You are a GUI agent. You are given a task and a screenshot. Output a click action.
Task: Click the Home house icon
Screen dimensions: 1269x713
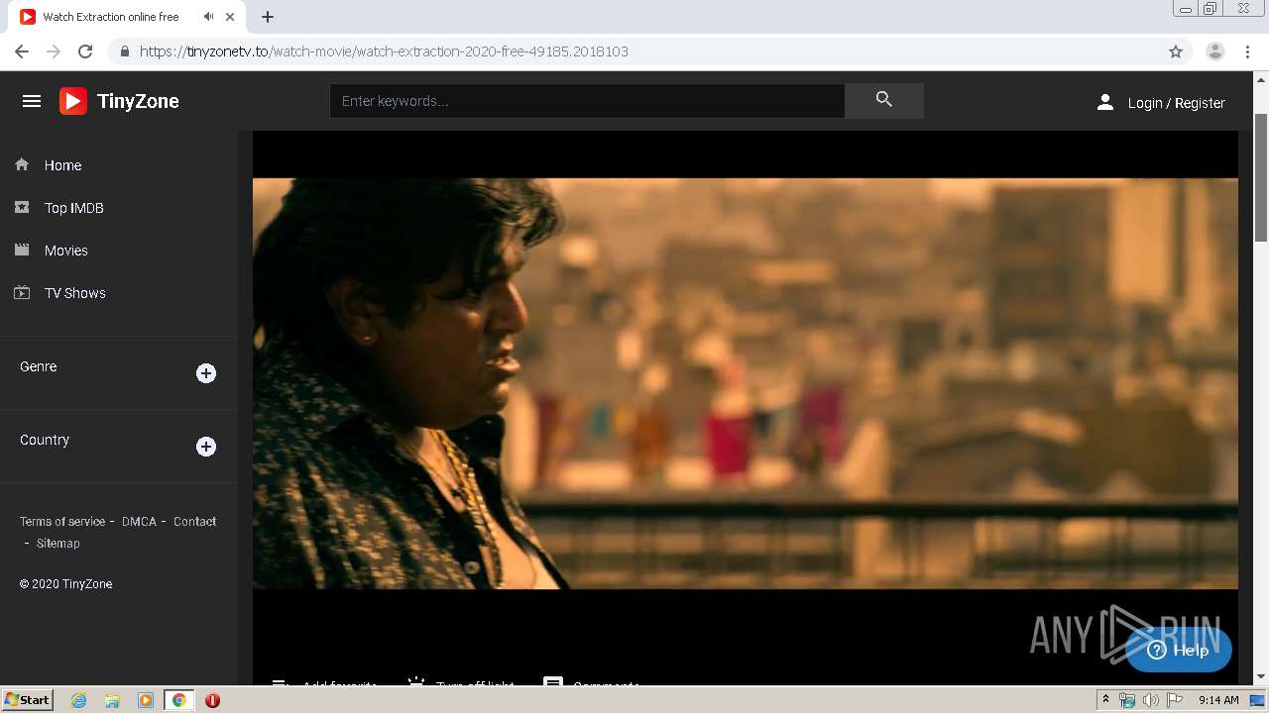coord(22,164)
